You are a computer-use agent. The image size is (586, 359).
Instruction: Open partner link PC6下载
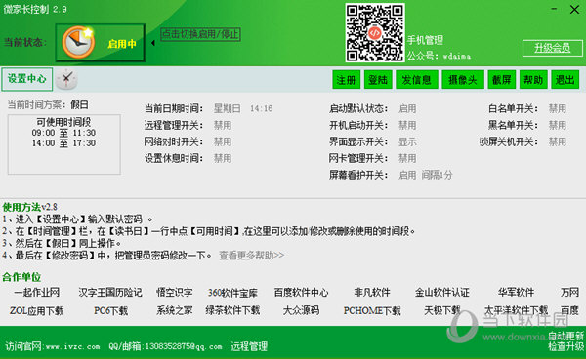[x=111, y=311]
